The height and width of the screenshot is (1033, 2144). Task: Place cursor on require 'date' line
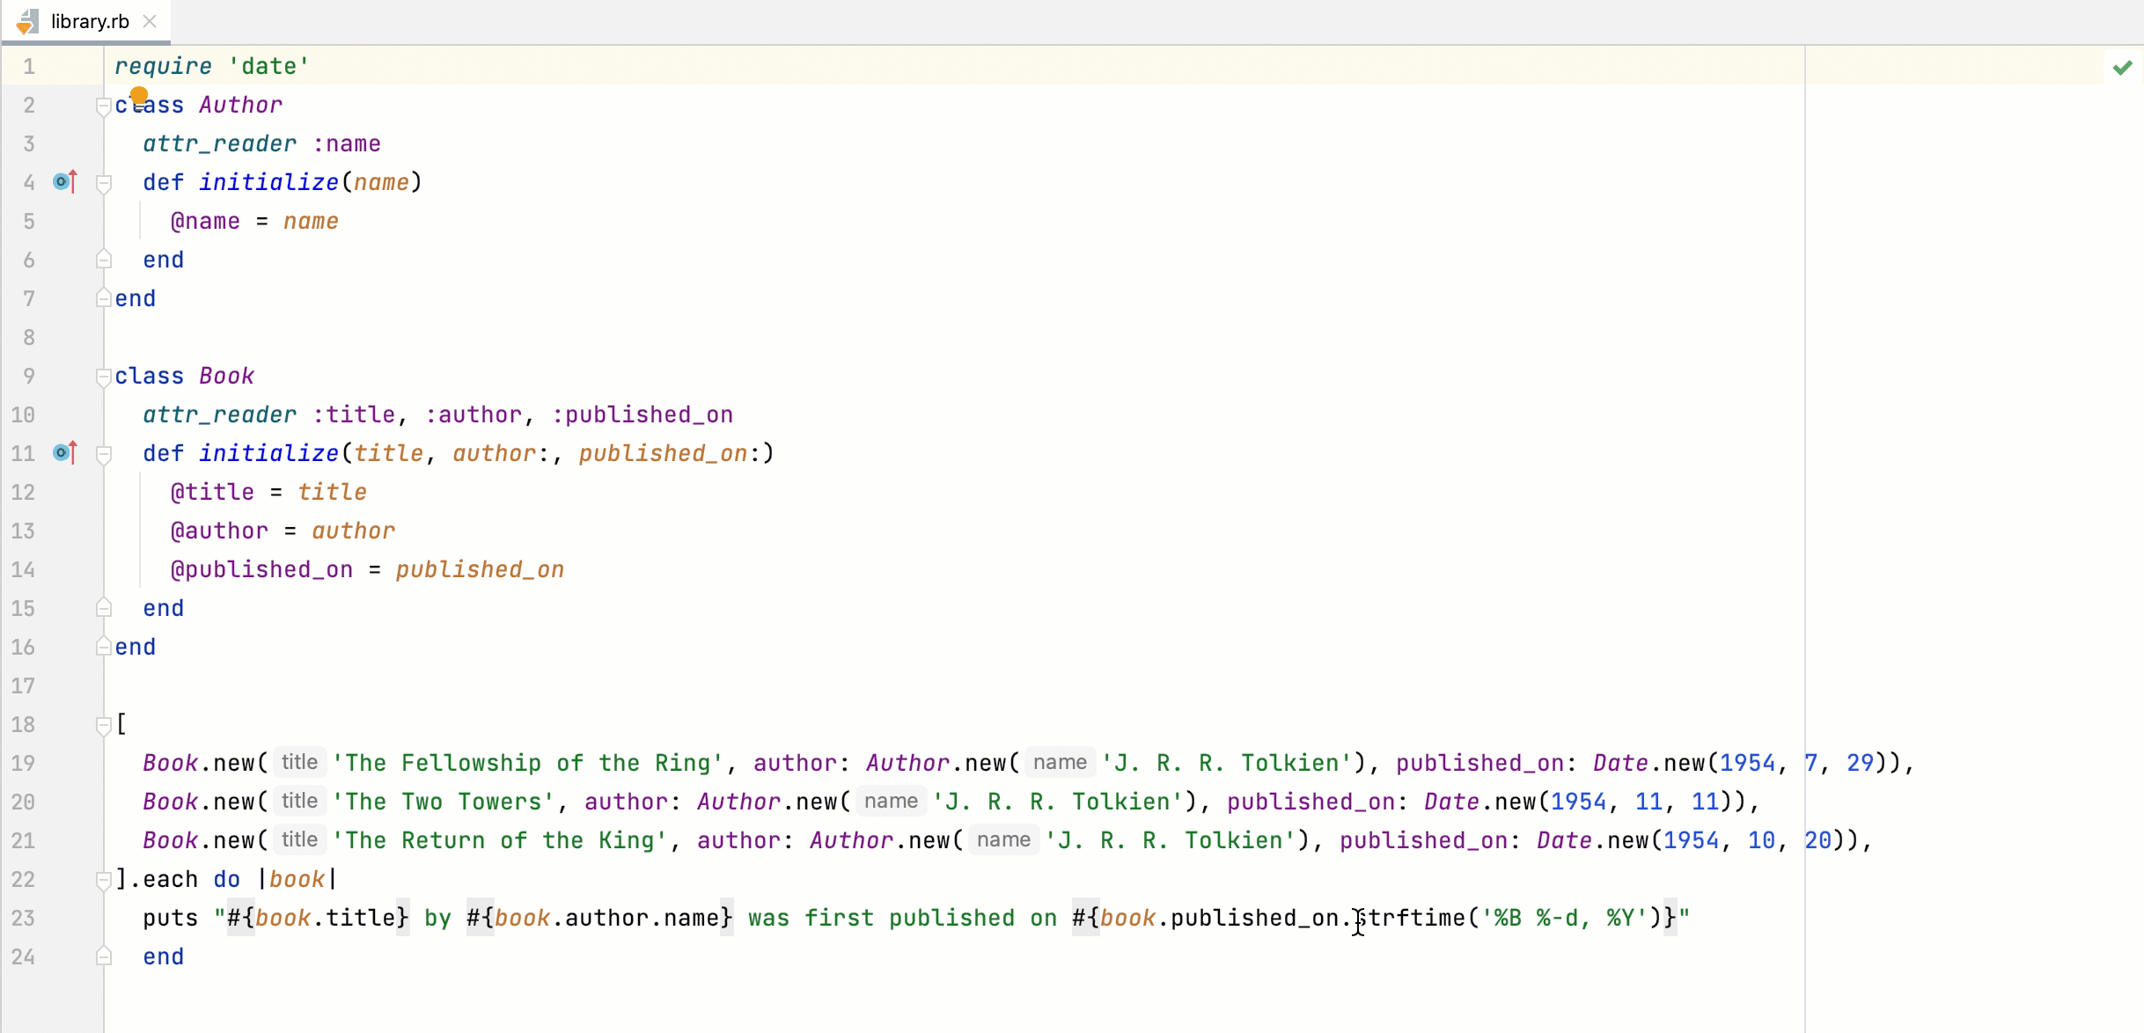click(211, 66)
